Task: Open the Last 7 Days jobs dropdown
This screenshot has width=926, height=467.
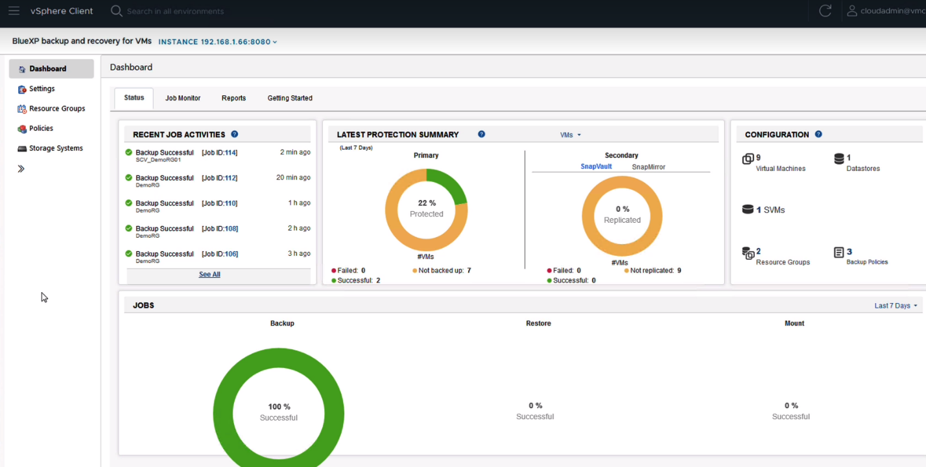Action: pos(896,306)
